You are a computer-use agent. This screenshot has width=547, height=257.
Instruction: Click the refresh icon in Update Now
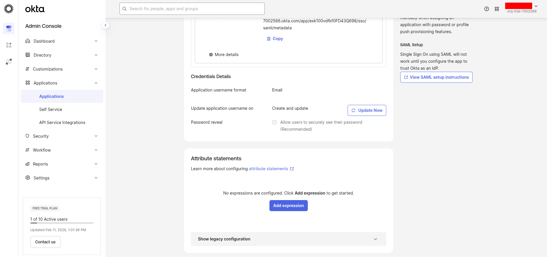[353, 110]
